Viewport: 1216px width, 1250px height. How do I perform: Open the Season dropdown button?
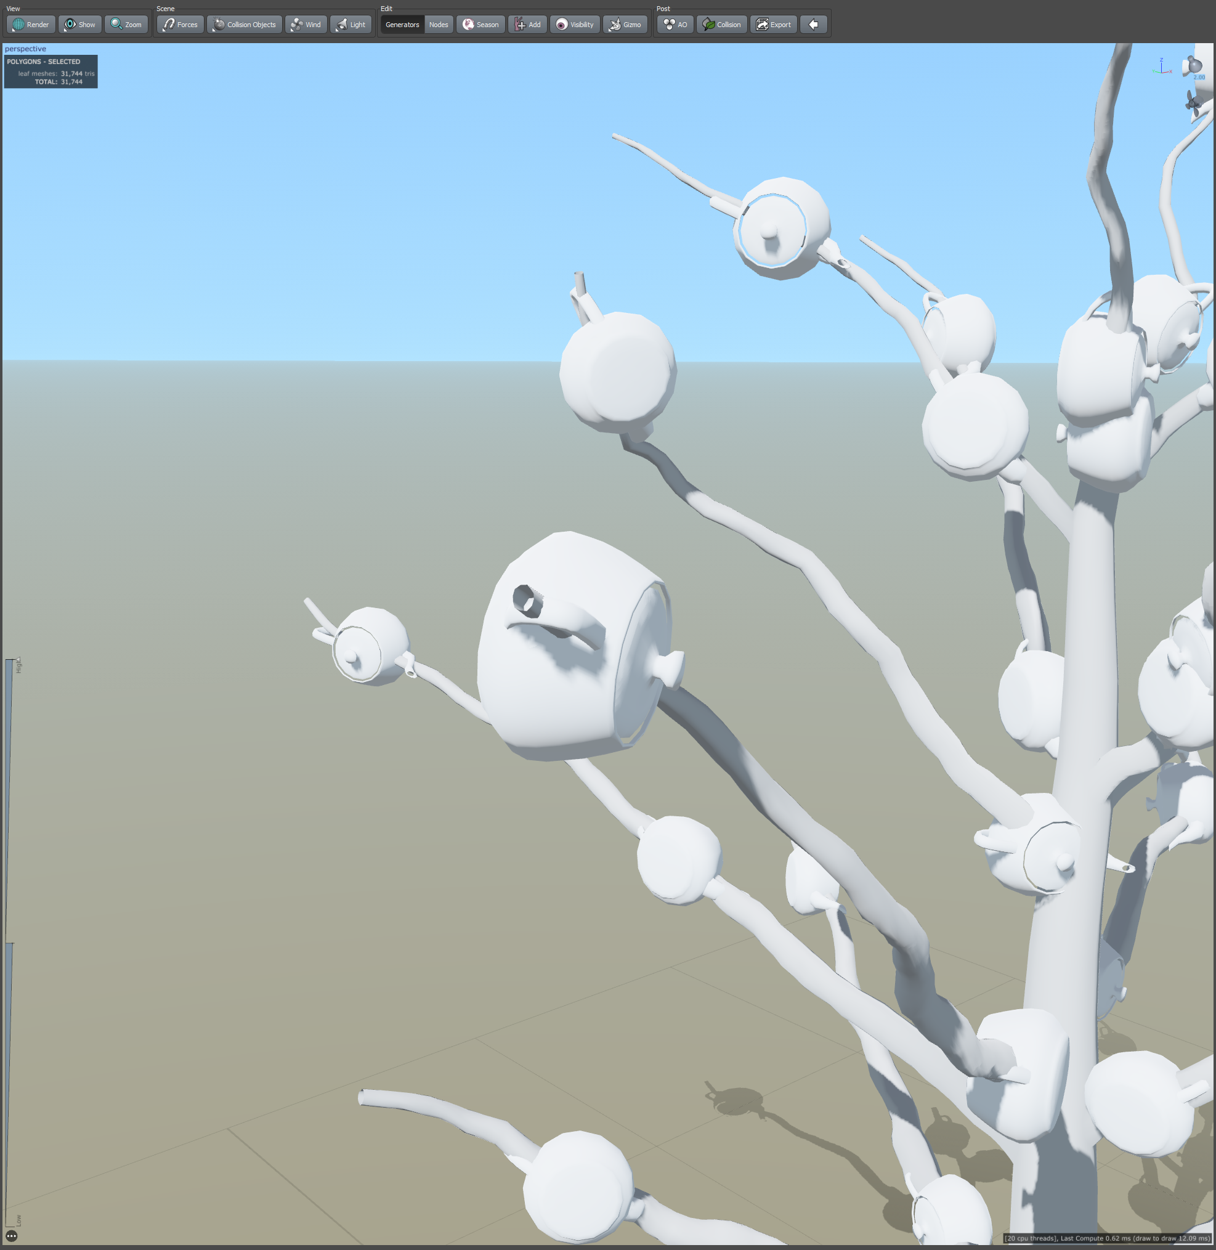pyautogui.click(x=480, y=24)
